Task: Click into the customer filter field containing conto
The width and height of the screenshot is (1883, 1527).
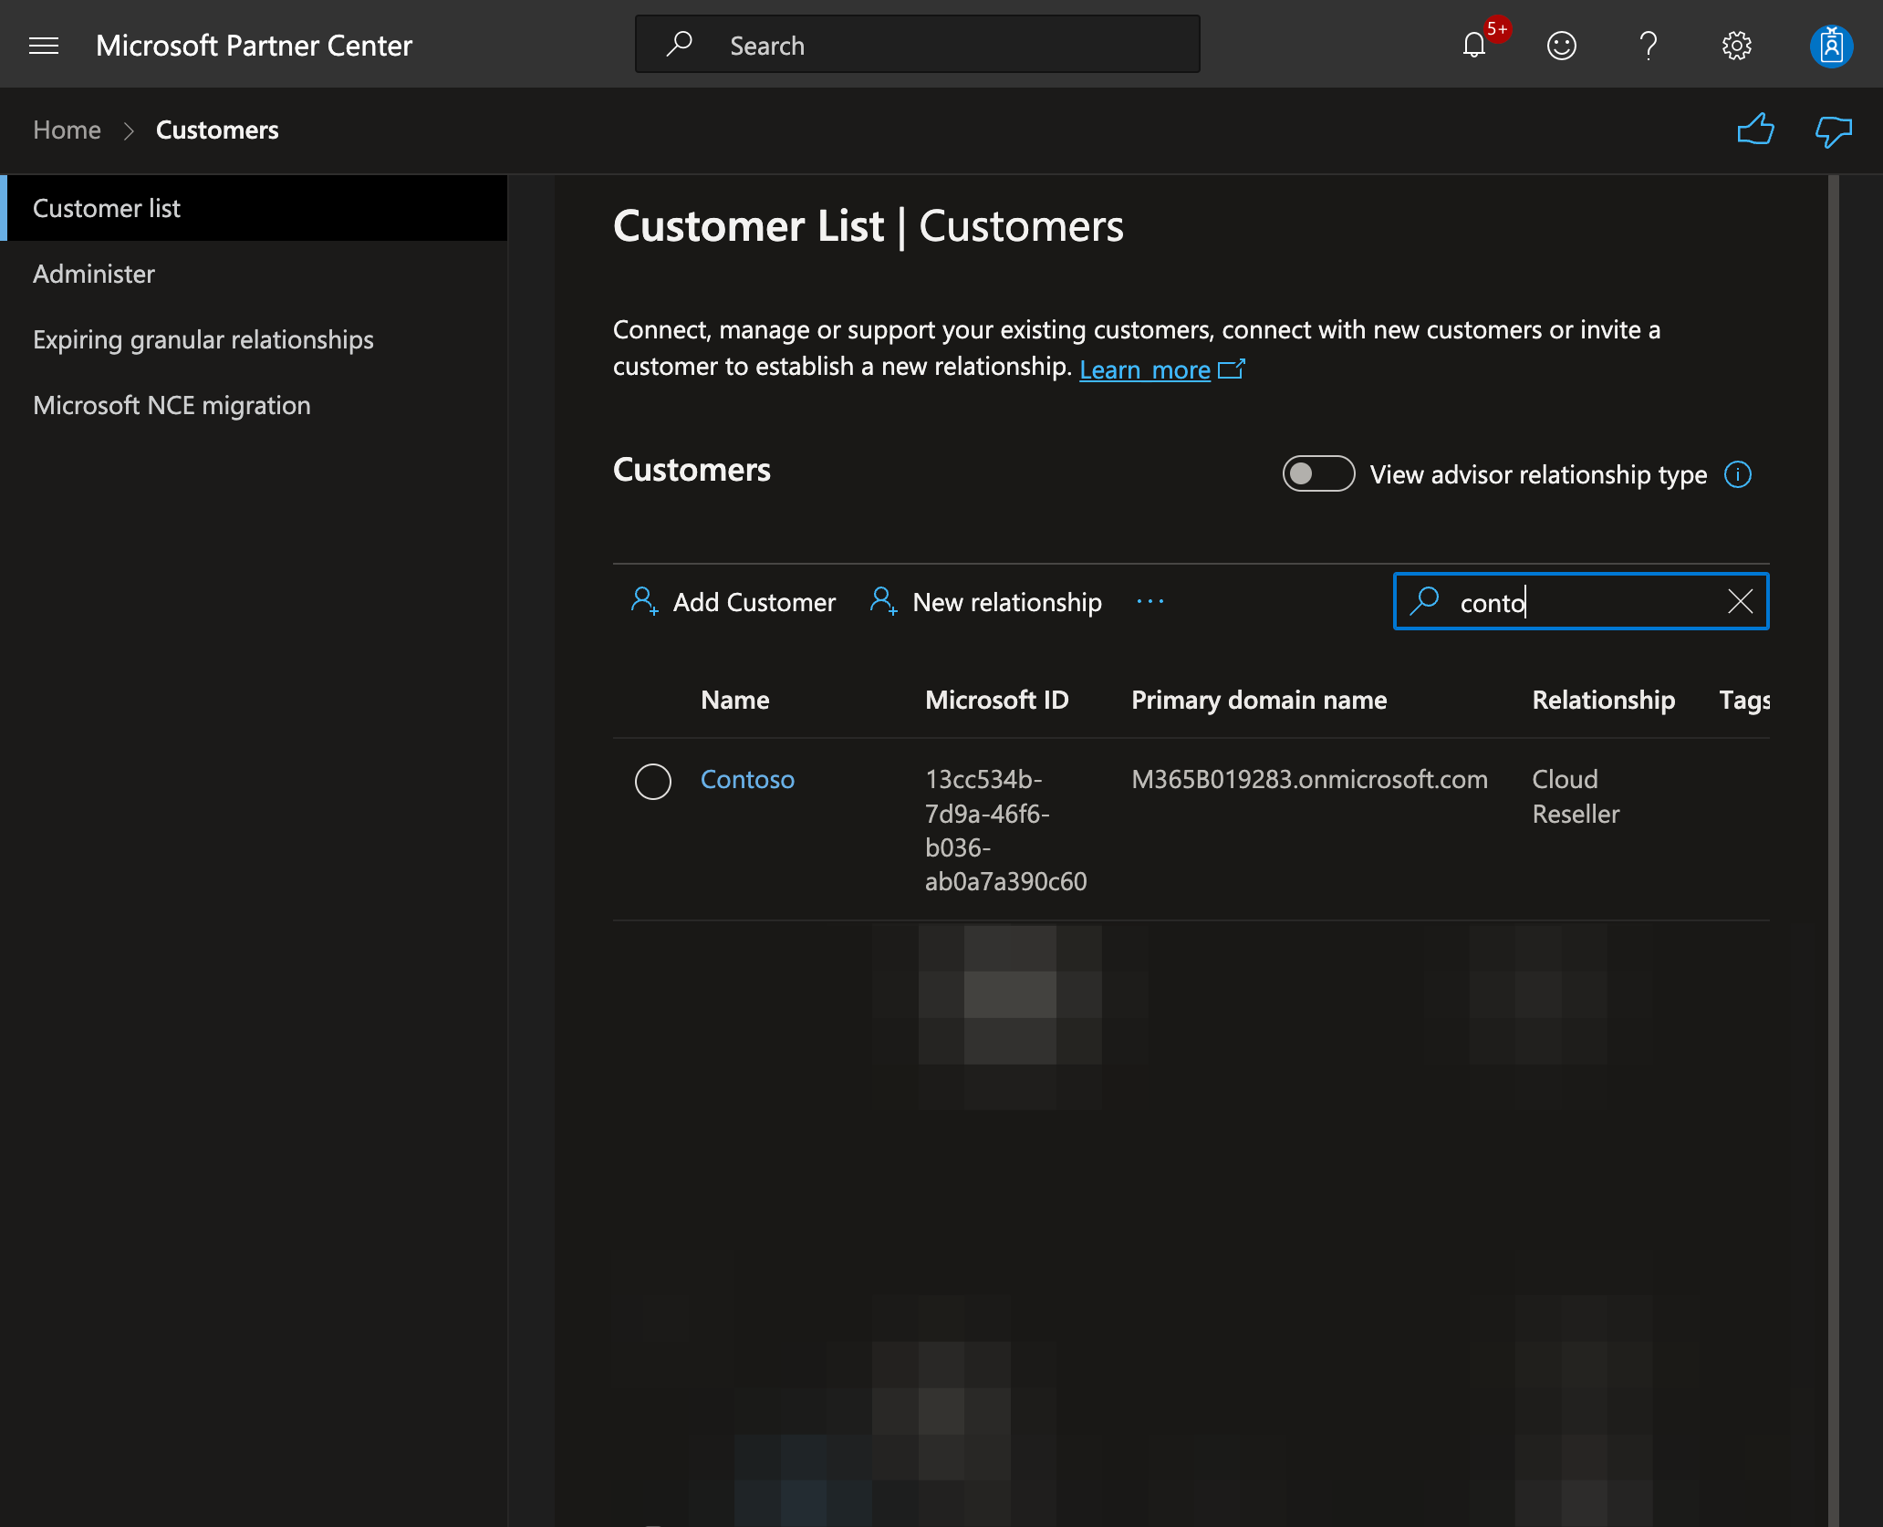Action: (x=1580, y=601)
